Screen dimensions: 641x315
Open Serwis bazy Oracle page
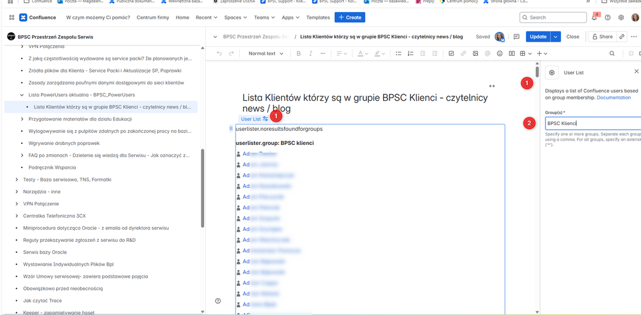45,252
